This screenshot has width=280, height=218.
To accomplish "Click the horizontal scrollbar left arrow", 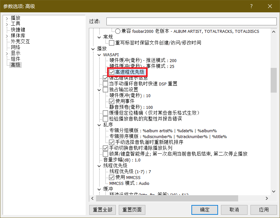I will tap(92, 198).
